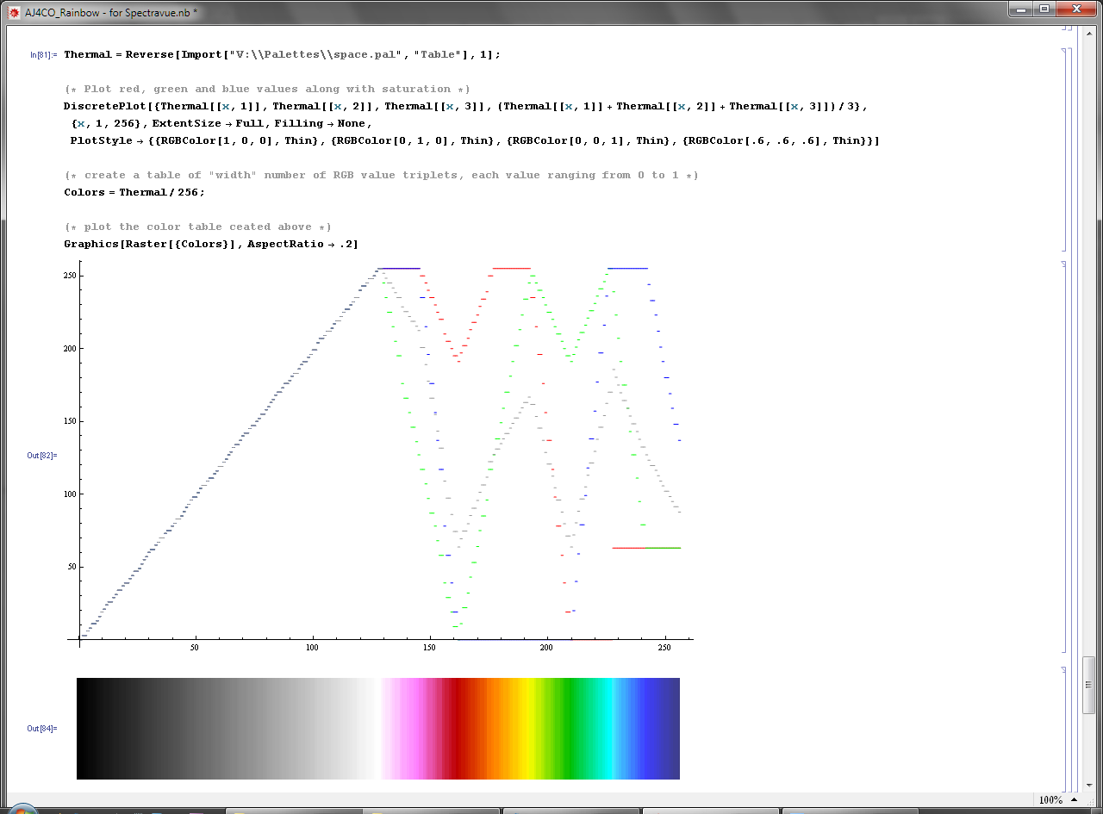Click the Out[82]= cell label
This screenshot has width=1103, height=814.
[42, 455]
